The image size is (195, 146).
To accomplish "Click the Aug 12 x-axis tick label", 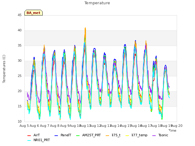I will (95, 126).
